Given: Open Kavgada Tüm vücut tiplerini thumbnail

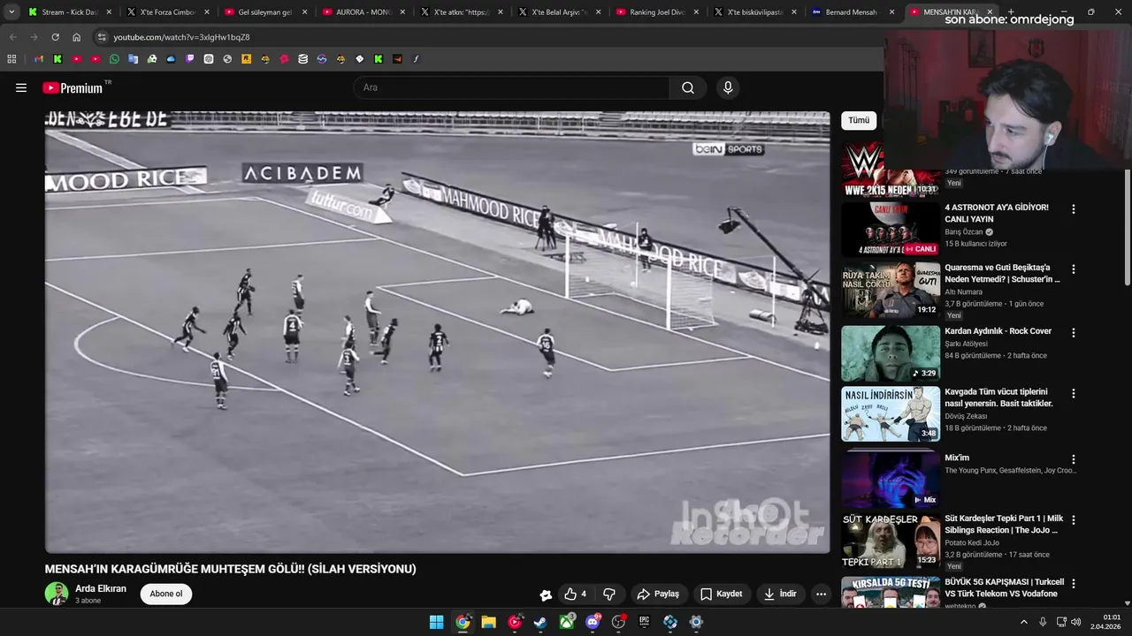Looking at the screenshot, I should tap(891, 414).
